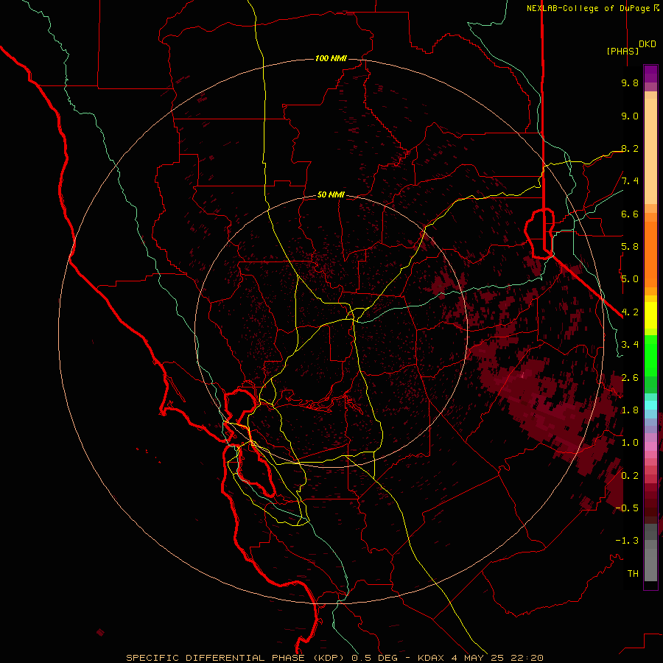This screenshot has height=663, width=663.
Task: Click the 6.6 scale value
Action: pyautogui.click(x=630, y=214)
